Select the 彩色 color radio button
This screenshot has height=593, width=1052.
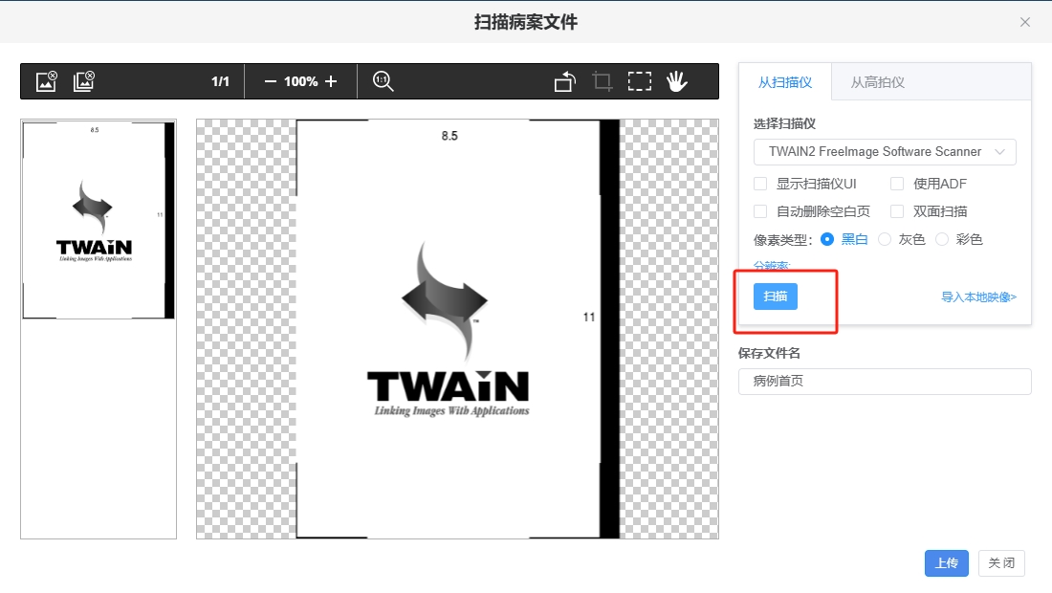pos(942,239)
